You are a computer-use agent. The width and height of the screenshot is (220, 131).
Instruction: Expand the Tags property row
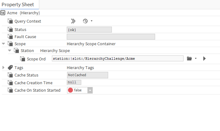[x=3, y=68]
